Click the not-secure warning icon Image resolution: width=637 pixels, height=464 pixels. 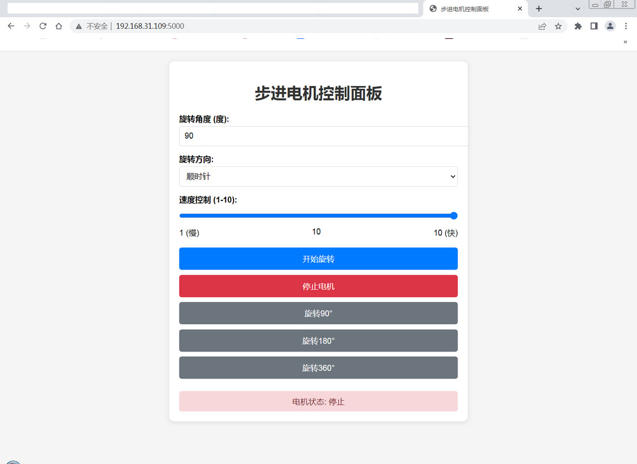(79, 27)
